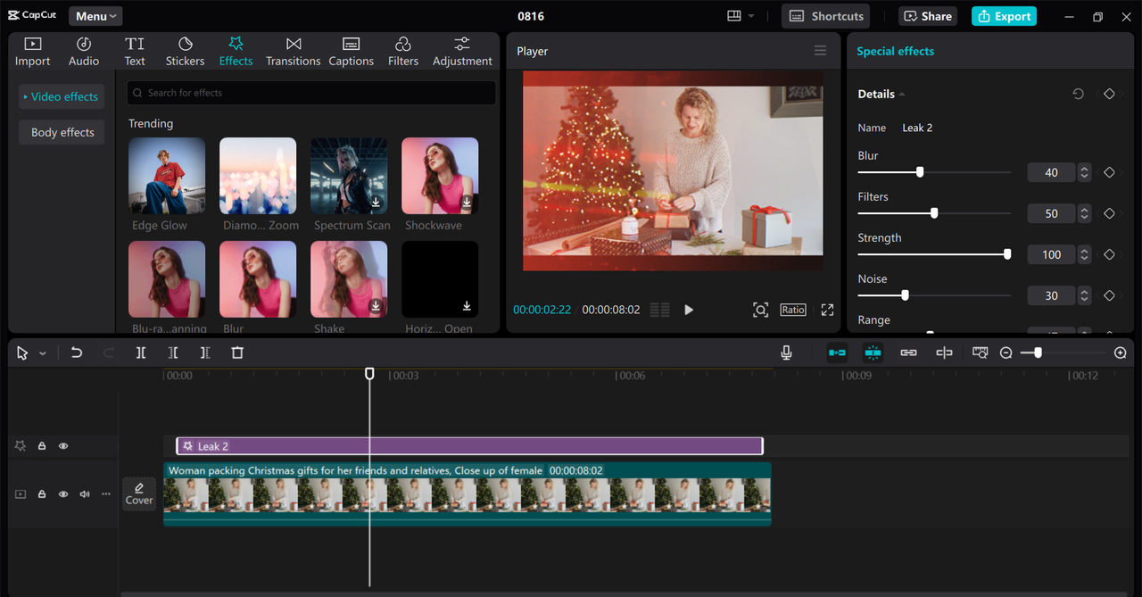Open the Menu dropdown

(x=95, y=16)
